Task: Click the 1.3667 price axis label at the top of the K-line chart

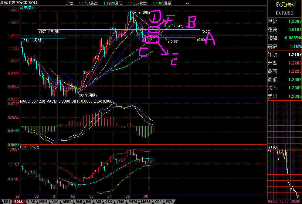Action: coord(13,10)
